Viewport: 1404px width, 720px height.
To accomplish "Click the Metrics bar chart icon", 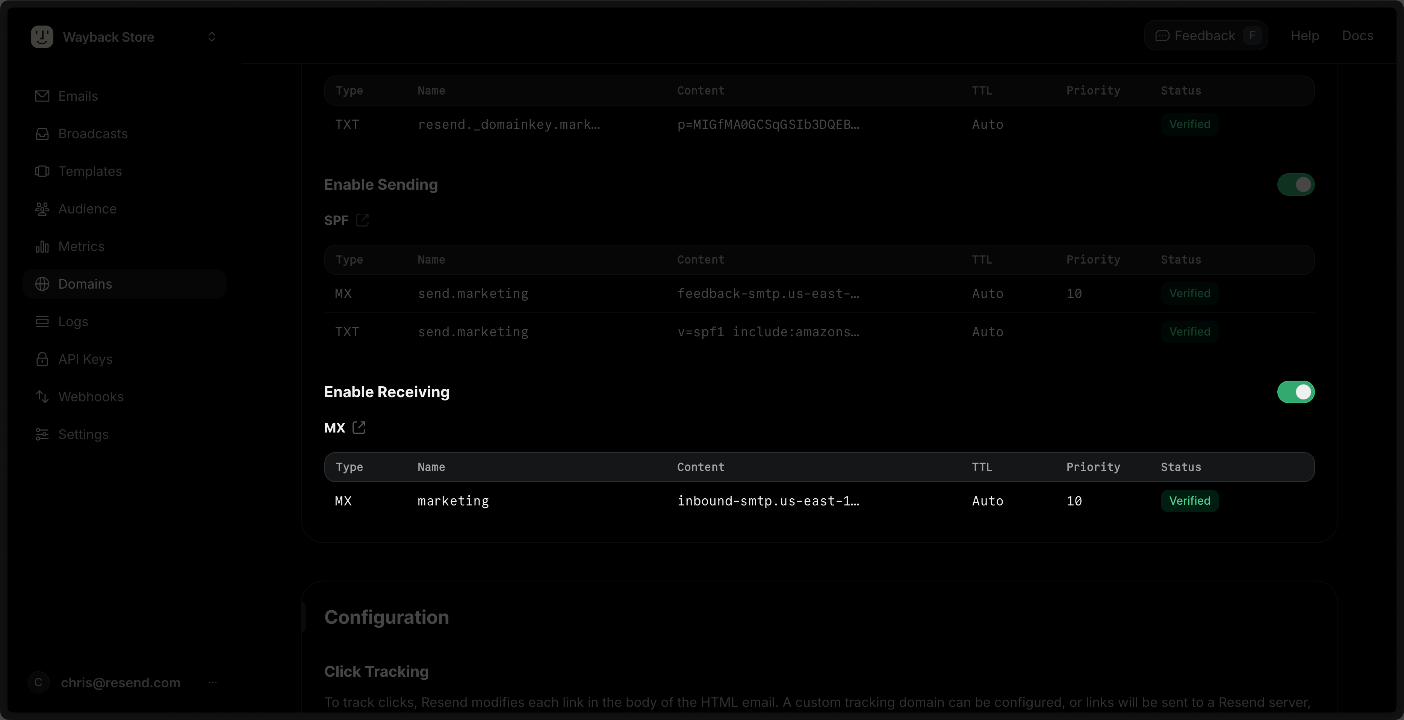I will tap(42, 247).
